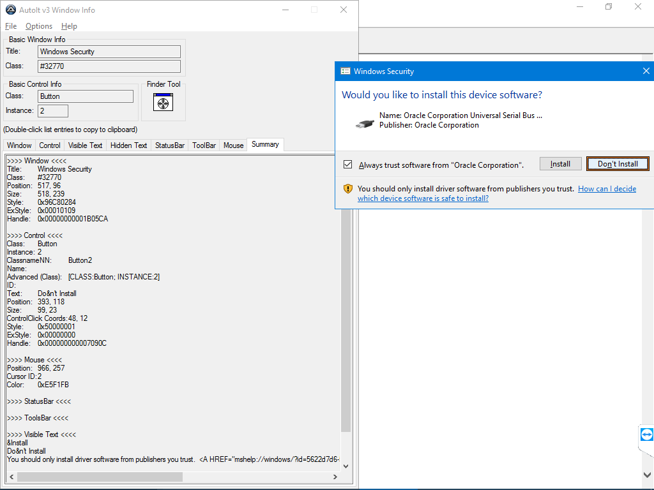The height and width of the screenshot is (490, 654).
Task: Click the summary horizontal scrollbar thumb
Action: pos(100,477)
